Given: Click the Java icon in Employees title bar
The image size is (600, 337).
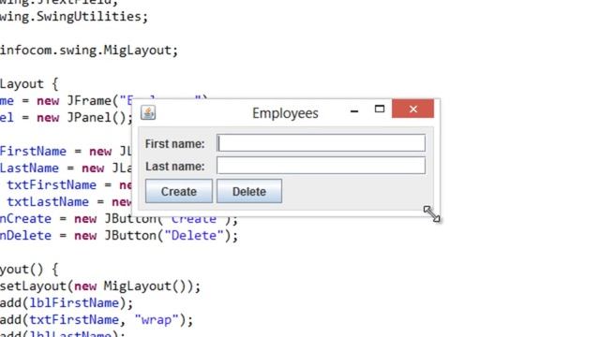Looking at the screenshot, I should (x=148, y=112).
